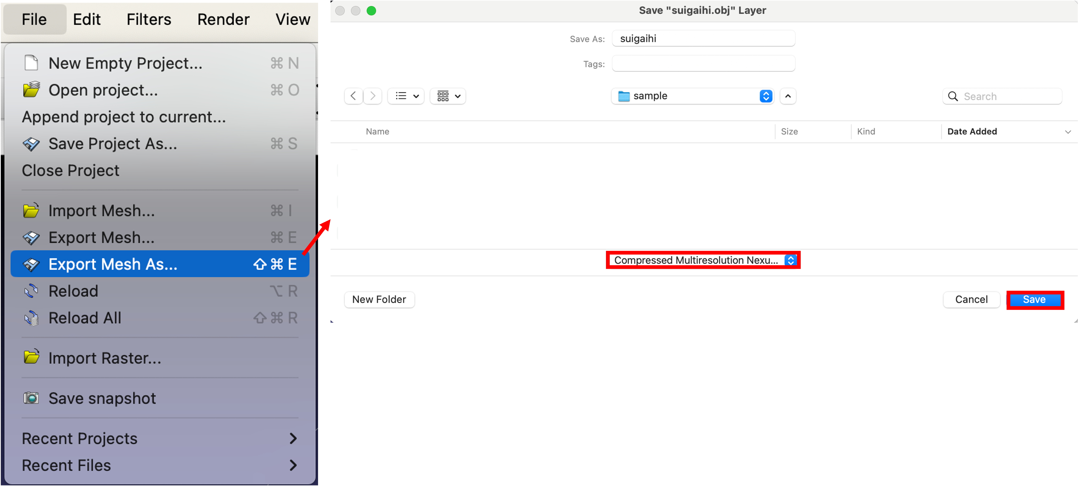This screenshot has width=1078, height=486.
Task: Open the Render menu
Action: coord(223,19)
